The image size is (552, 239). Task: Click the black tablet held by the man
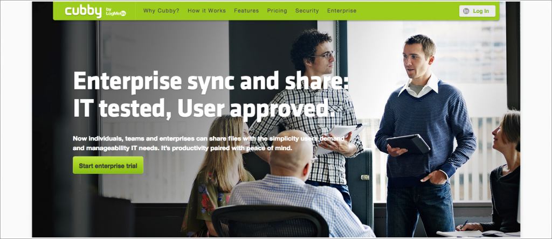pos(409,144)
